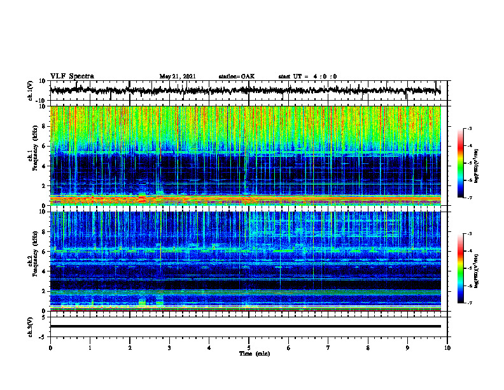Click the ch.1 colorbar log(PSD) units label
The width and height of the screenshot is (504, 390).
click(x=476, y=166)
